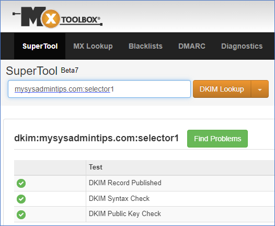This screenshot has height=226, width=275.
Task: Select the DKIM Record Published row text
Action: 125,183
